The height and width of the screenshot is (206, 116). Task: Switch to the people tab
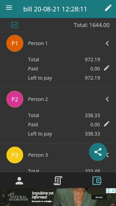coord(19,181)
